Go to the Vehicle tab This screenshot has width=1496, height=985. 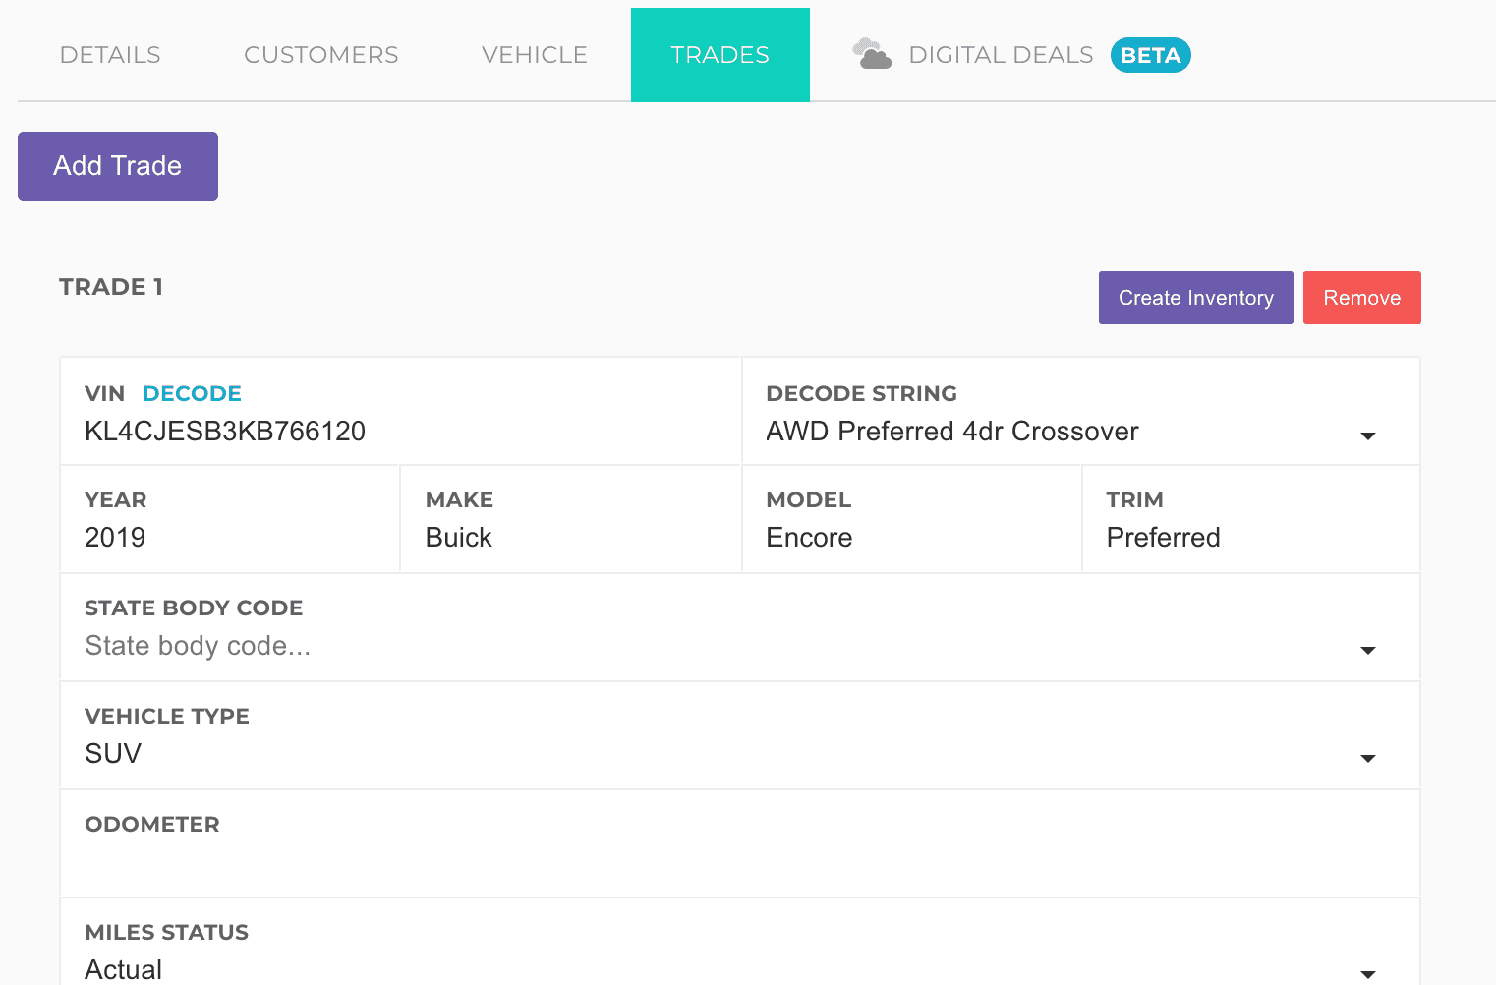tap(534, 55)
